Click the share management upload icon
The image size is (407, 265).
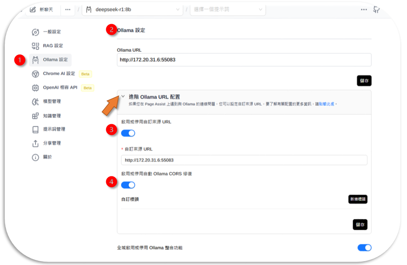coord(36,143)
